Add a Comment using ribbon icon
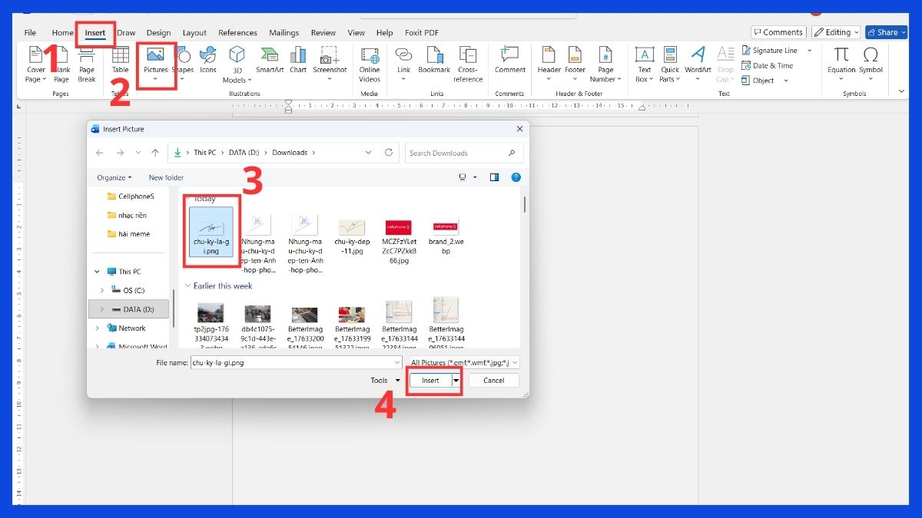Image resolution: width=922 pixels, height=518 pixels. [x=509, y=60]
